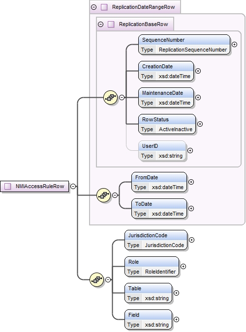The width and height of the screenshot is (246, 332).
Task: Select the FromDate element header
Action: click(x=159, y=177)
